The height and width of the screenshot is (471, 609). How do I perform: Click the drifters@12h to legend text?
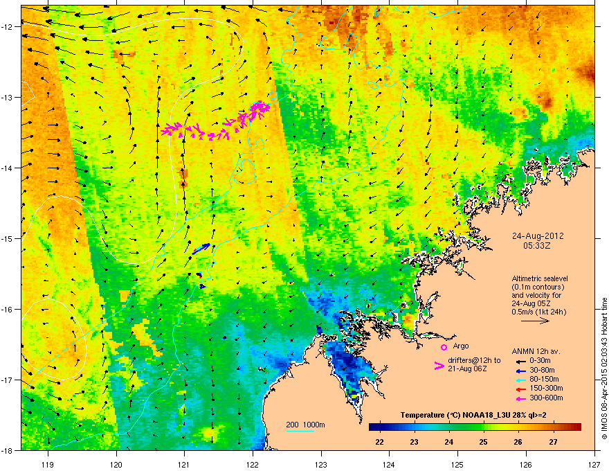coord(474,360)
